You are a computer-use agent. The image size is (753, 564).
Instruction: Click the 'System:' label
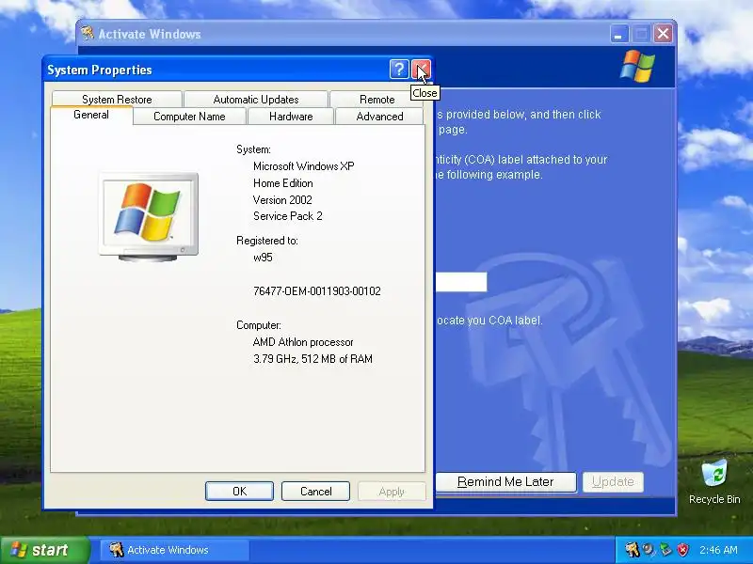pyautogui.click(x=253, y=149)
